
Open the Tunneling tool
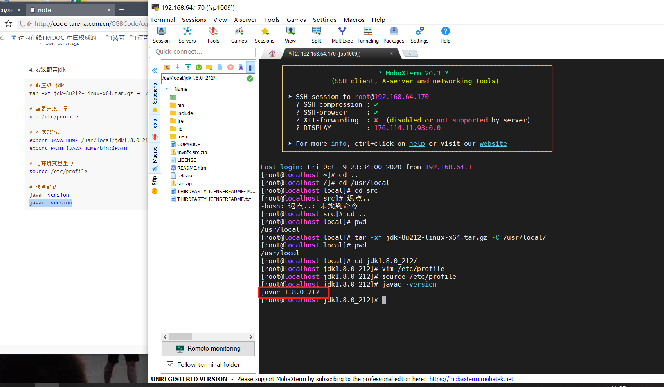click(368, 35)
